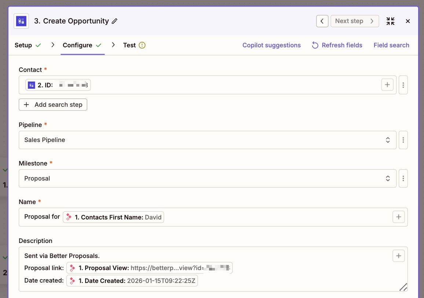
Task: Click the Add search step button
Action: [53, 105]
